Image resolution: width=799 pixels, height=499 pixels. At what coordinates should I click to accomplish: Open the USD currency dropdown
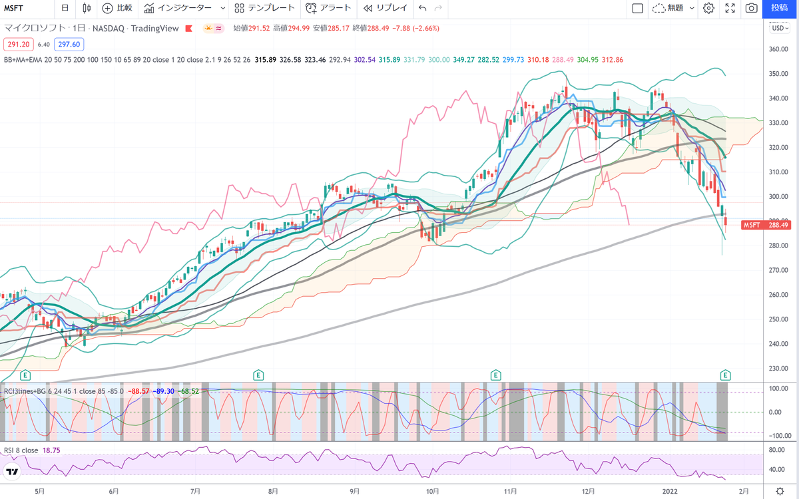(778, 28)
